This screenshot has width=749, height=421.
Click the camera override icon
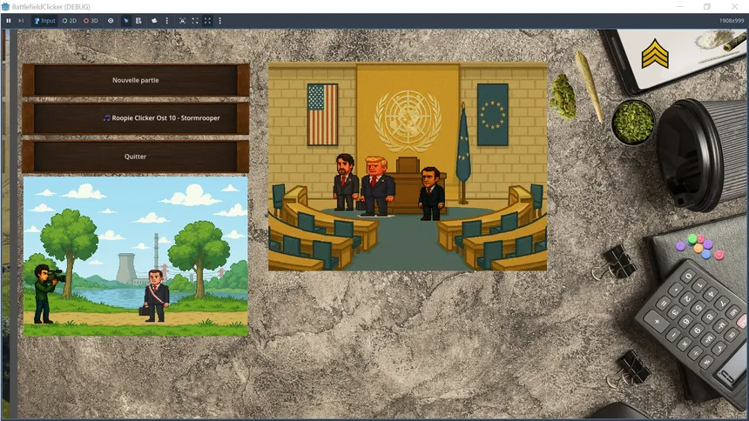pyautogui.click(x=154, y=20)
